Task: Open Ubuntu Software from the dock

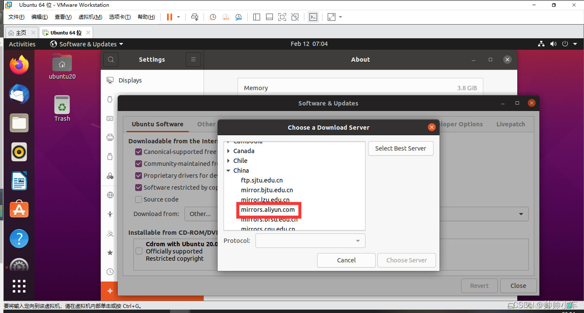Action: 19,209
